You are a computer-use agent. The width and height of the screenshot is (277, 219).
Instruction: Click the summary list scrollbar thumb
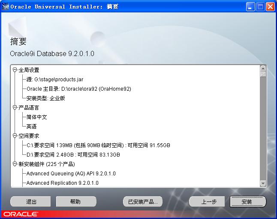tap(263, 74)
